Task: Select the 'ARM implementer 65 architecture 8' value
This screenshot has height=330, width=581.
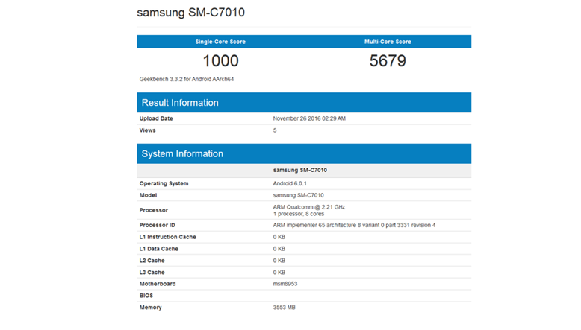Action: (x=354, y=226)
